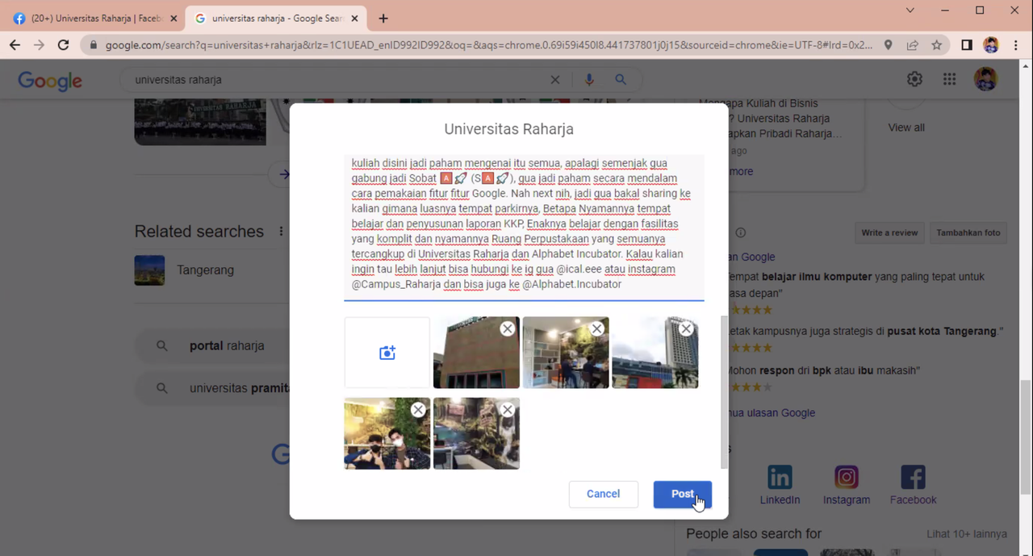
Task: Start voice search with microphone icon
Action: coord(589,80)
